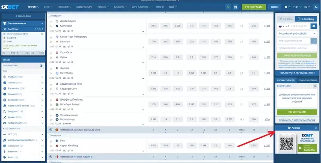
Task: Hide sidebar with Скрыть блок
Action: [23, 16]
